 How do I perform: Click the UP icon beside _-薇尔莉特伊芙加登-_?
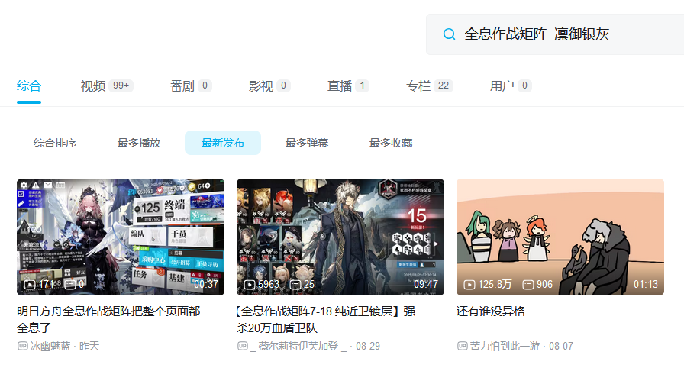tap(243, 346)
